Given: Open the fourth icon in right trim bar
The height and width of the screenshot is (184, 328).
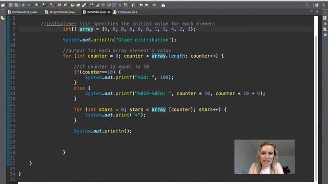Looking at the screenshot, I should pos(325,35).
